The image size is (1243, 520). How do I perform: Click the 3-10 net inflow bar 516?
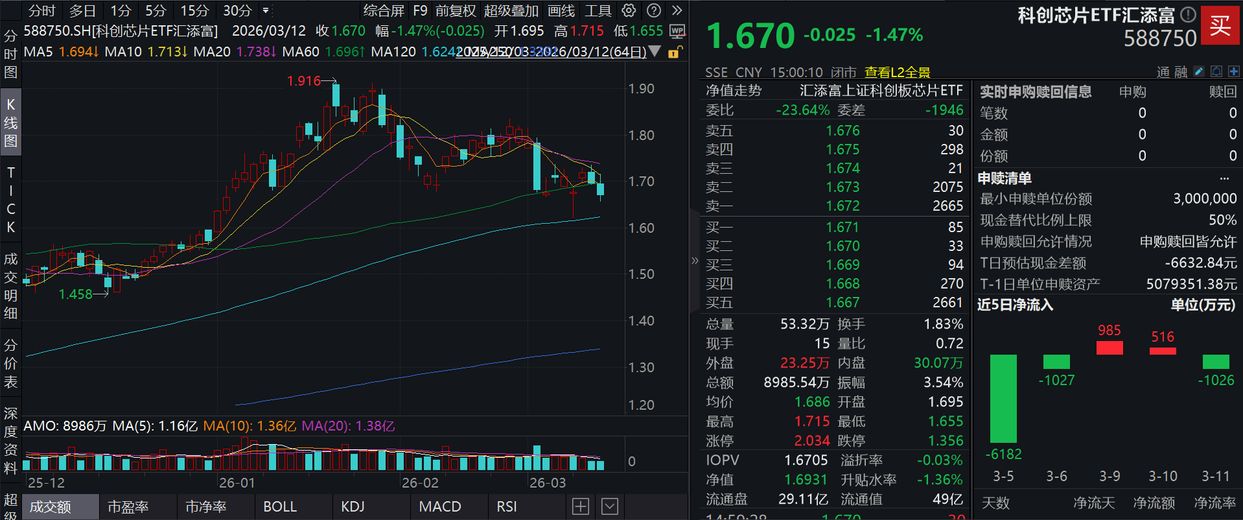(x=1163, y=351)
